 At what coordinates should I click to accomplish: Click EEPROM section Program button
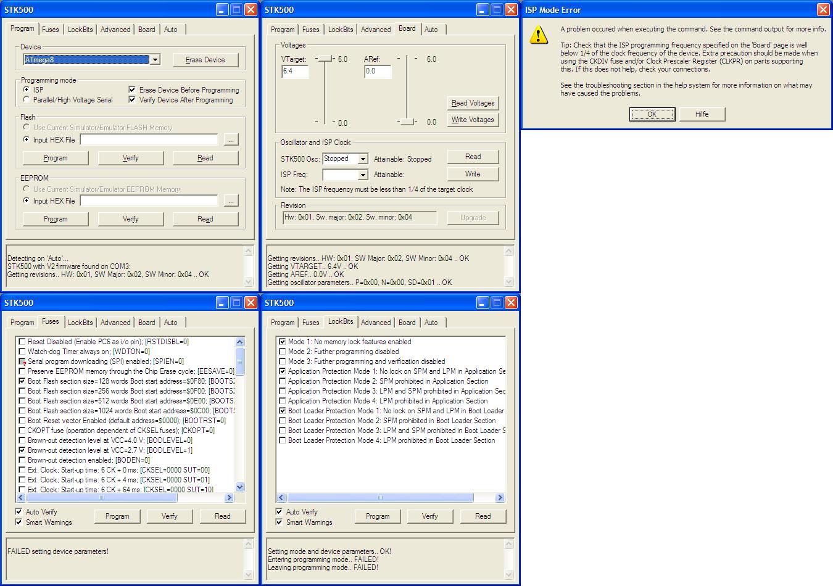(56, 219)
